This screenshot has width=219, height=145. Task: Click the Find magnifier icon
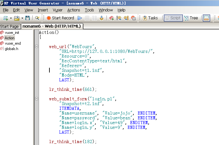pyautogui.click(x=37, y=18)
